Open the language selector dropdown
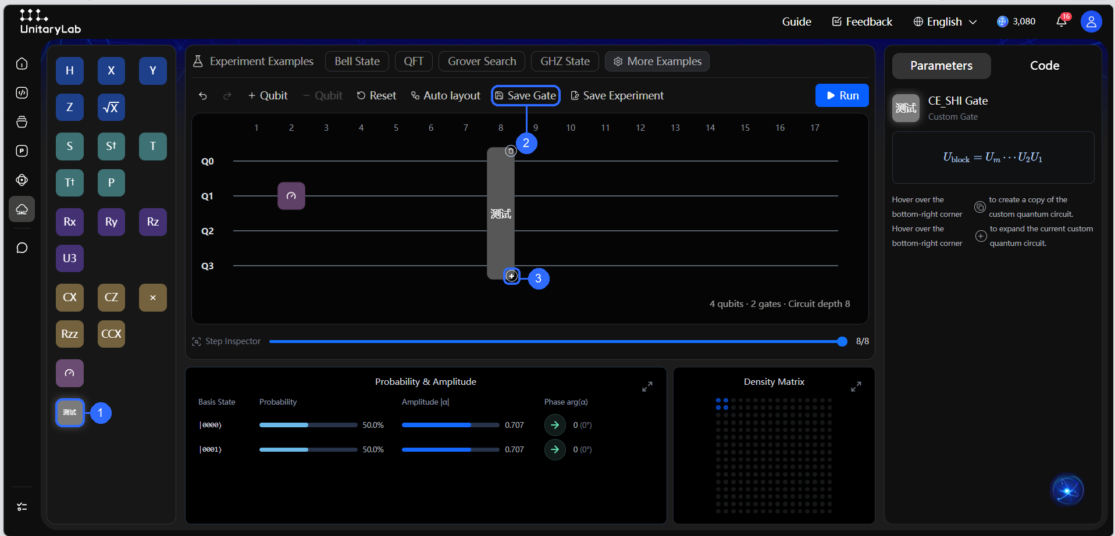This screenshot has width=1115, height=536. 945,22
